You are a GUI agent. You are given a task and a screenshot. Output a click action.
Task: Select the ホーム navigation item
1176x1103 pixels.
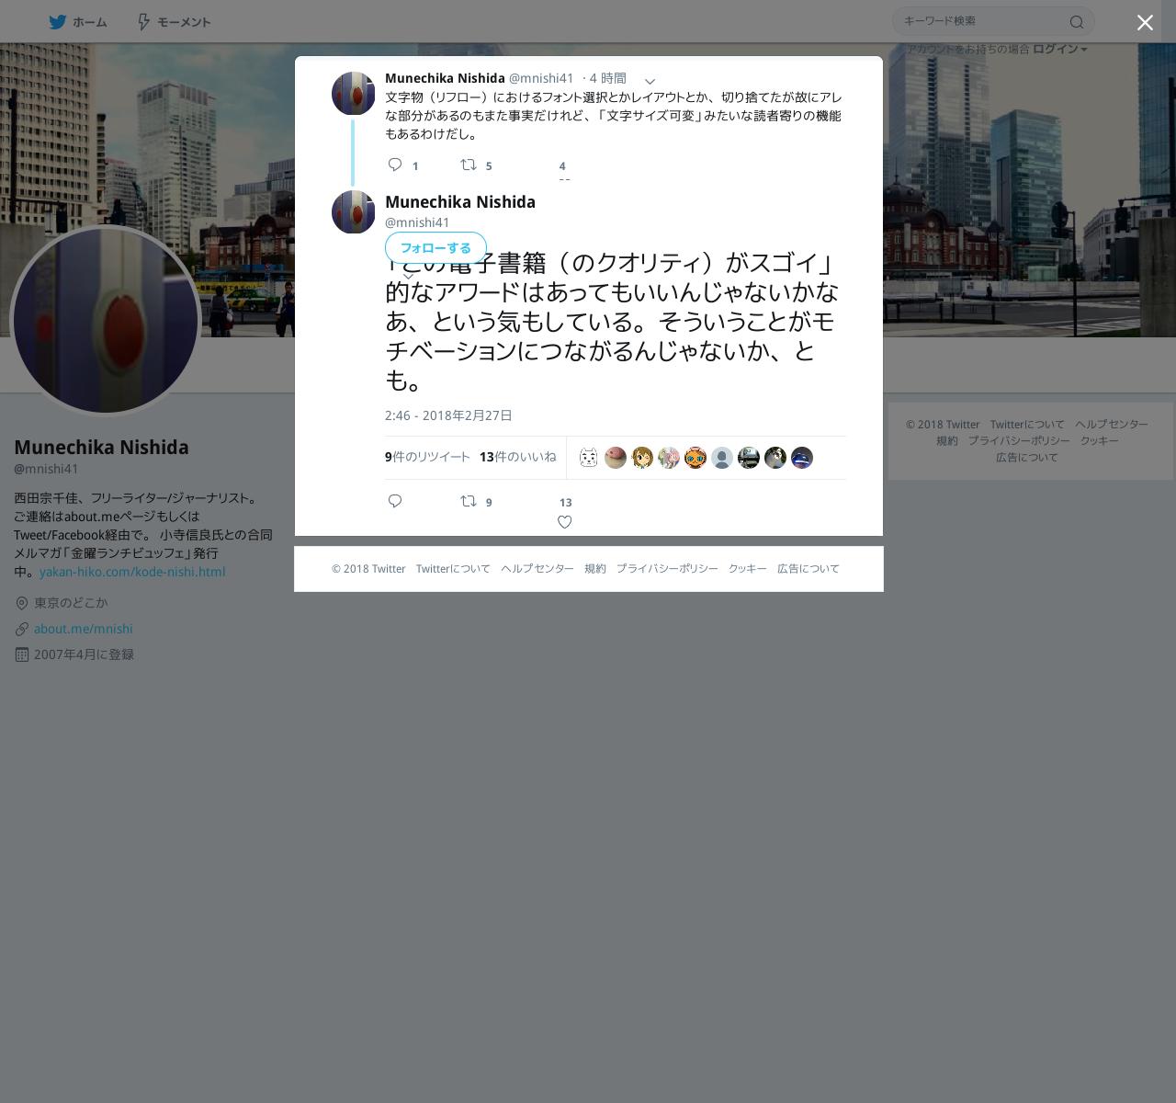click(x=78, y=22)
